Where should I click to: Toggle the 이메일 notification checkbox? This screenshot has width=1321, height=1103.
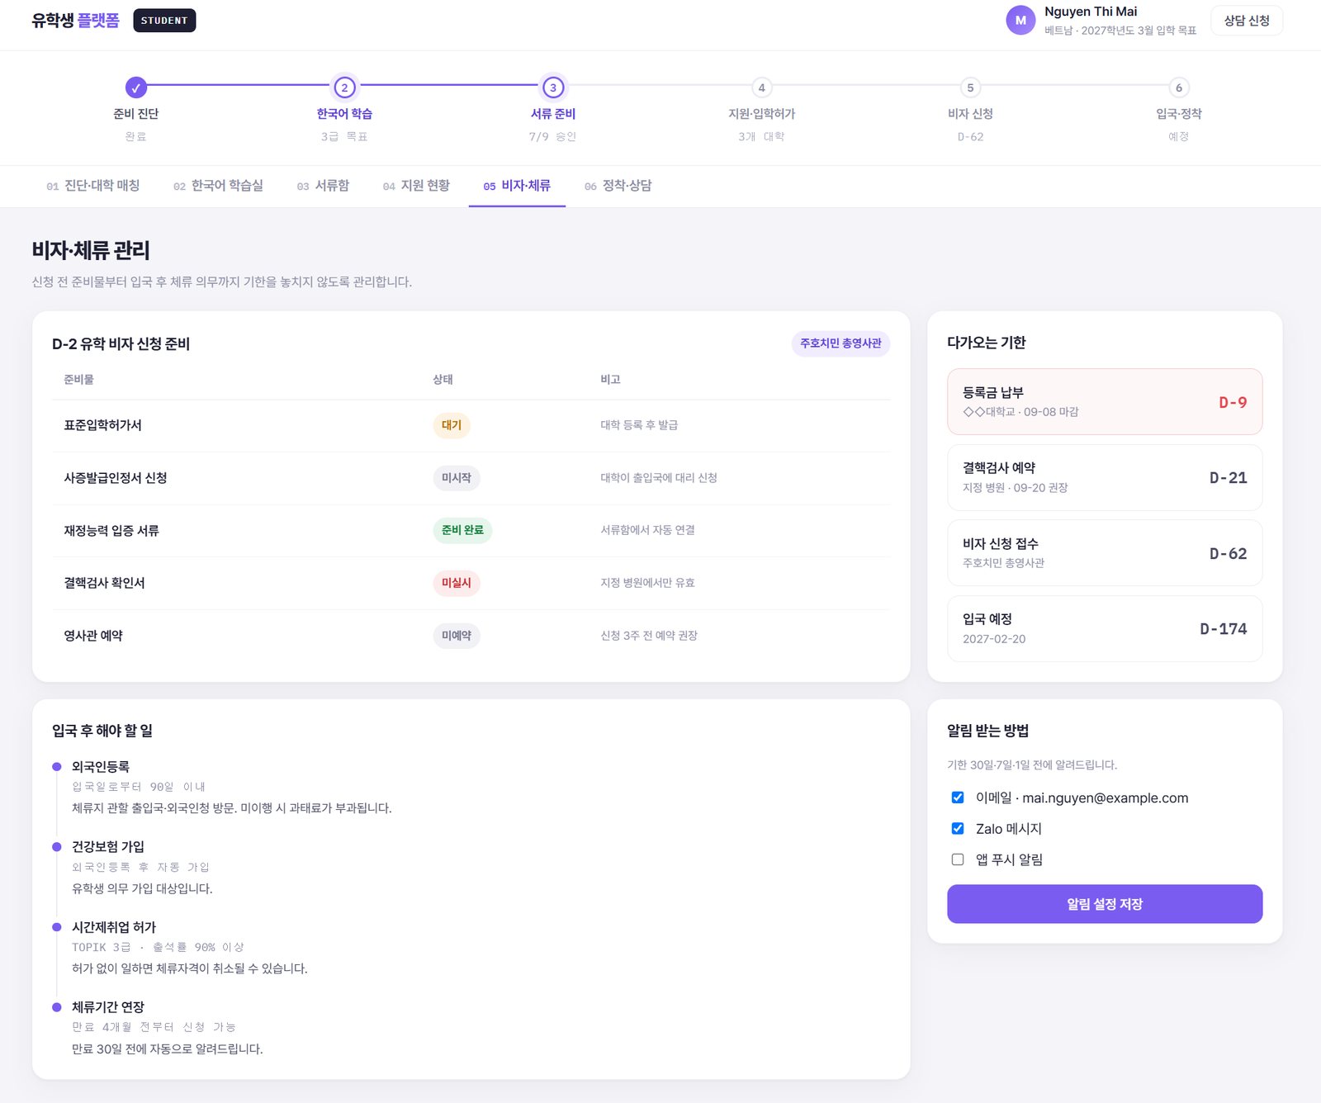pyautogui.click(x=958, y=798)
